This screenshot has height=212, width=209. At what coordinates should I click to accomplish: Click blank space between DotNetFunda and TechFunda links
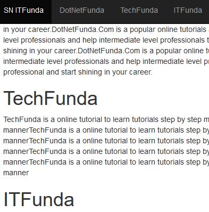[112, 10]
